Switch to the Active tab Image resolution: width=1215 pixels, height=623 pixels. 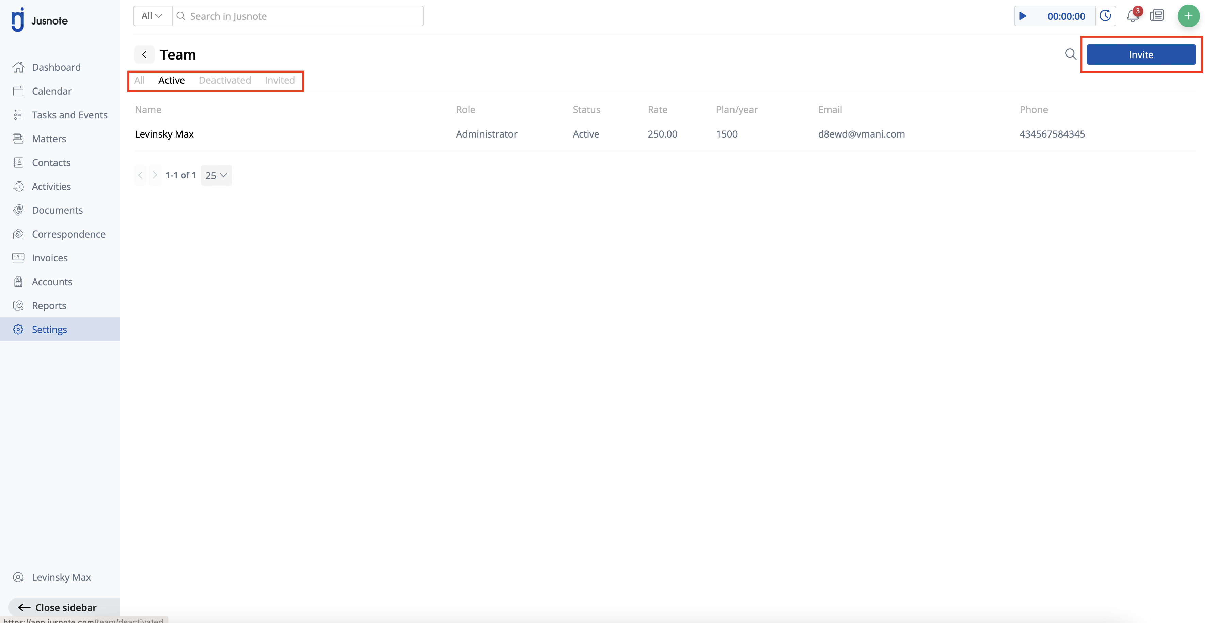tap(171, 80)
